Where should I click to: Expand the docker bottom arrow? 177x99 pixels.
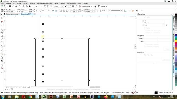(x=155, y=62)
